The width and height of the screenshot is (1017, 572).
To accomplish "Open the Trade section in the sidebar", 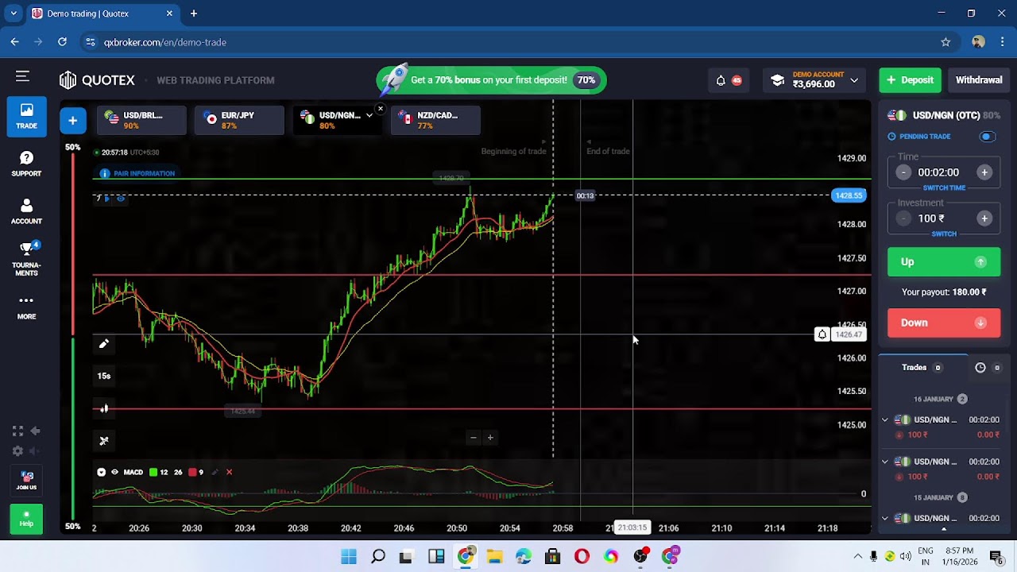I will 26,117.
